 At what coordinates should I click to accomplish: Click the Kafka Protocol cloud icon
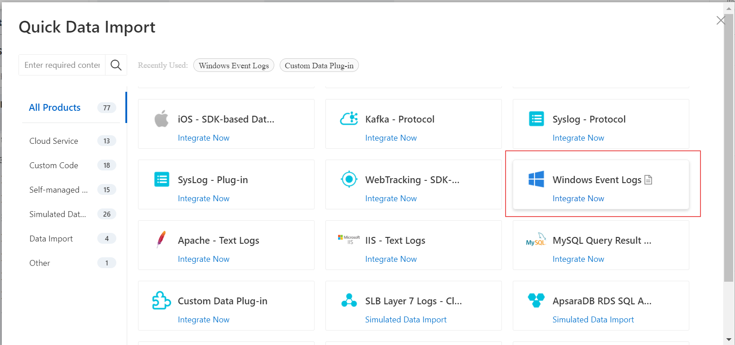349,119
